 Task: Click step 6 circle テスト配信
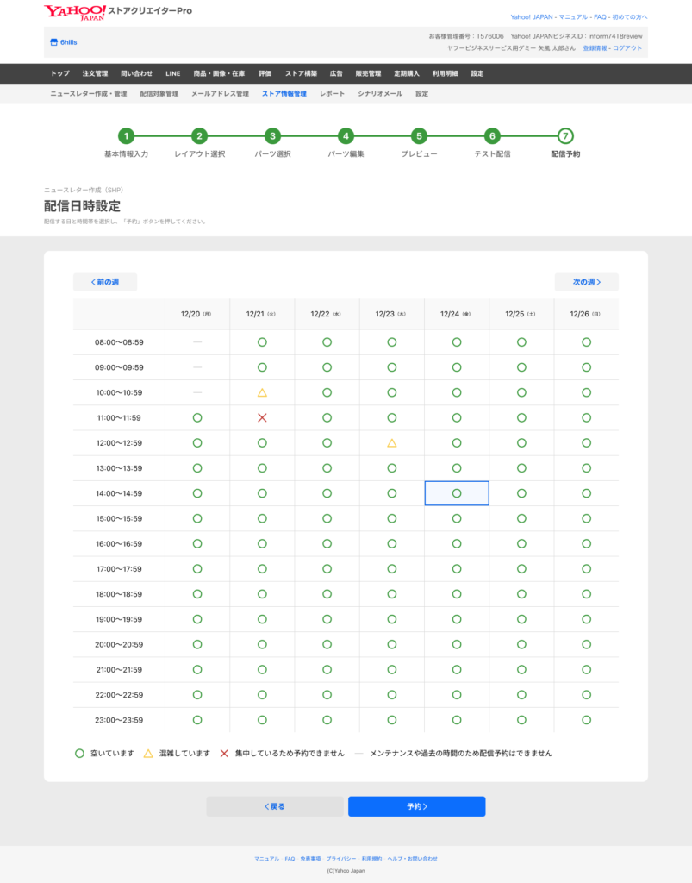(492, 135)
